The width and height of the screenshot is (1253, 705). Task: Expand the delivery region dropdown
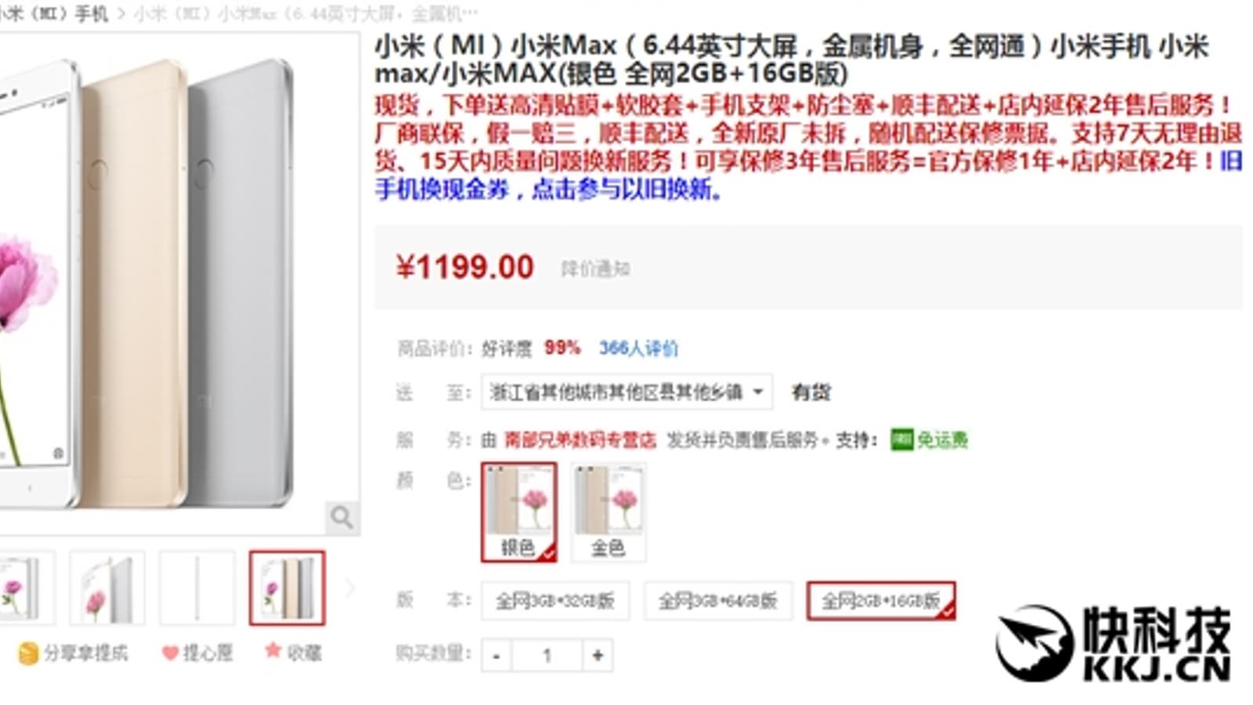tap(626, 392)
